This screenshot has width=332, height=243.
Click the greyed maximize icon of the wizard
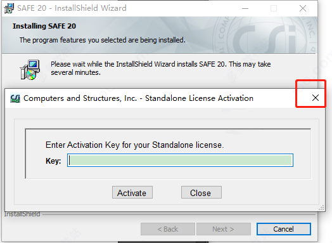(x=274, y=8)
